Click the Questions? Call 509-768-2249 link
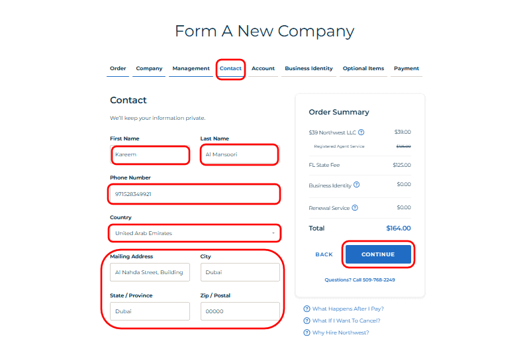 click(x=360, y=280)
